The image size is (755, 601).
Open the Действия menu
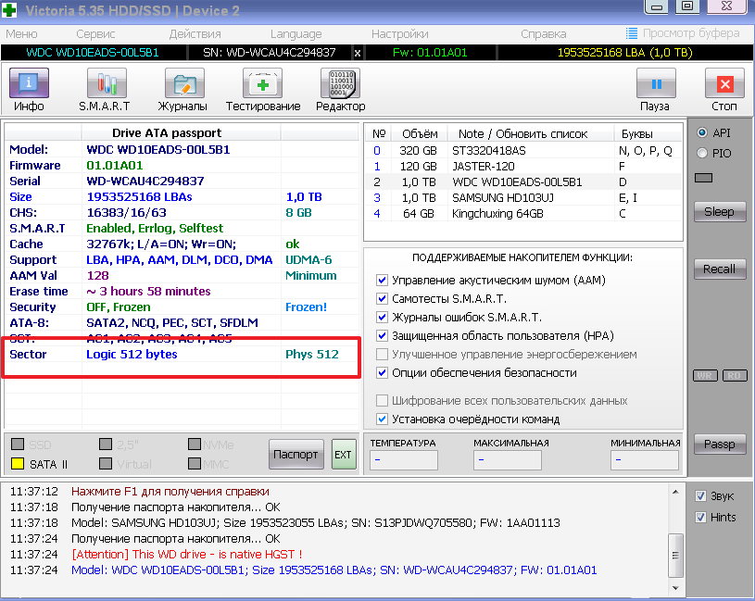(x=195, y=33)
